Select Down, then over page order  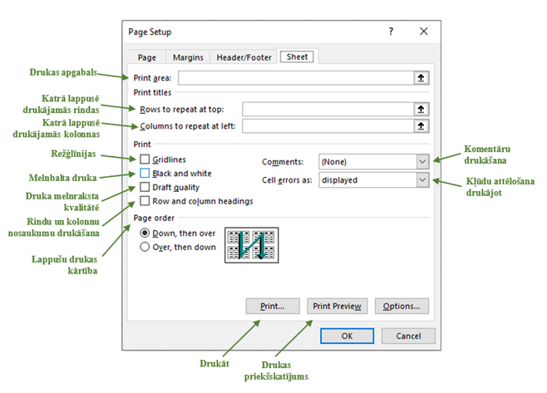coord(145,233)
